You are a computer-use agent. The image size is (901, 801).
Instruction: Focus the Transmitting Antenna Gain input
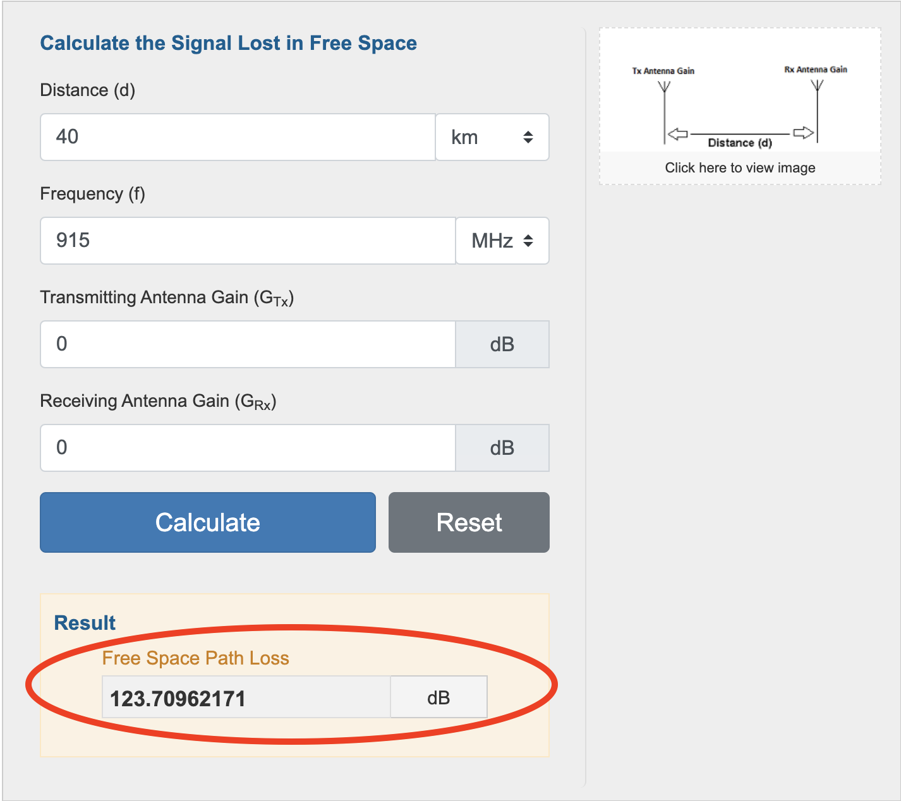point(248,344)
